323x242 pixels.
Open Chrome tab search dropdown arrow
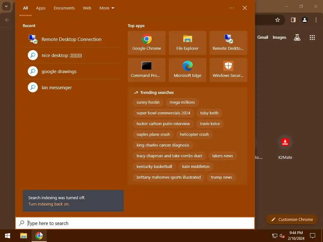[x=6, y=6]
